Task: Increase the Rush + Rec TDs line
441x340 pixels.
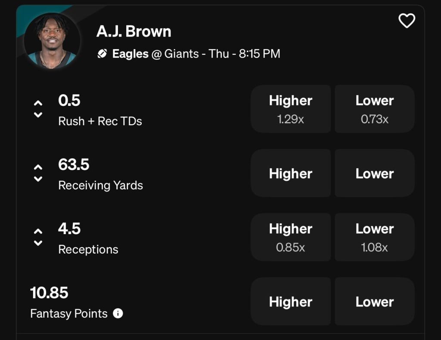Action: [x=38, y=103]
